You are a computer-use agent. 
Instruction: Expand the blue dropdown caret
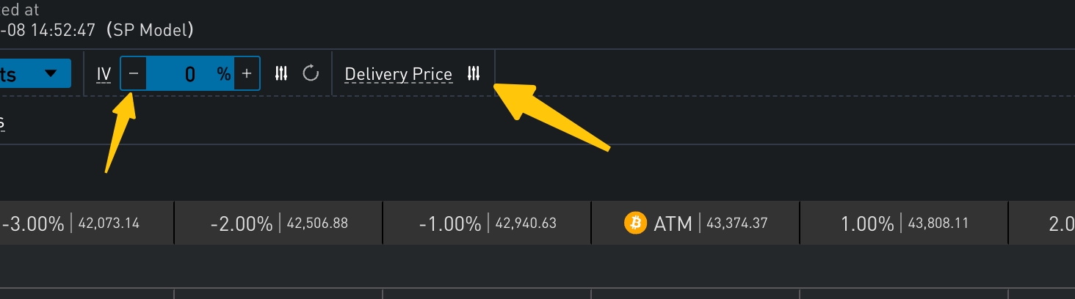pyautogui.click(x=51, y=73)
